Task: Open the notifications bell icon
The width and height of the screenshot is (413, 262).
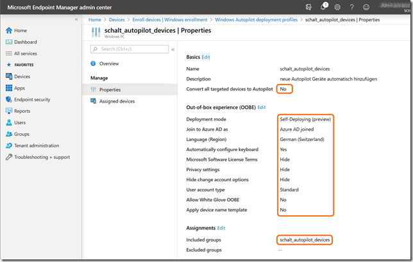Action: coord(323,7)
